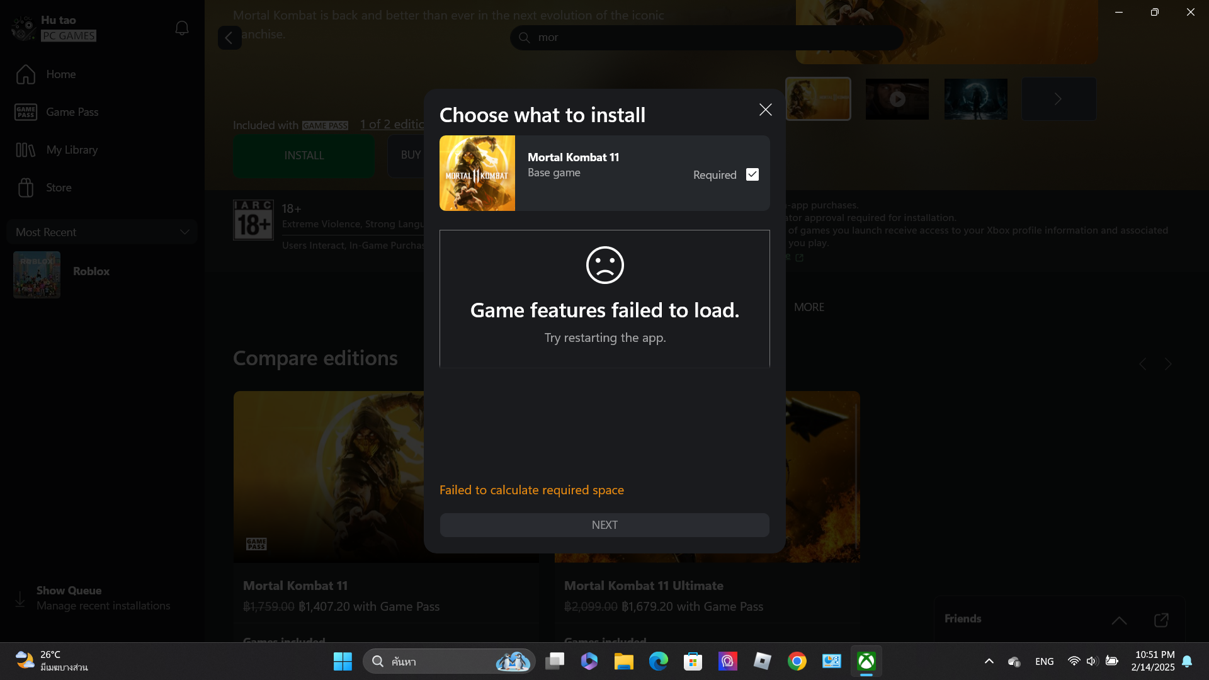
Task: Launch Microsoft Edge from the taskbar
Action: pyautogui.click(x=659, y=662)
